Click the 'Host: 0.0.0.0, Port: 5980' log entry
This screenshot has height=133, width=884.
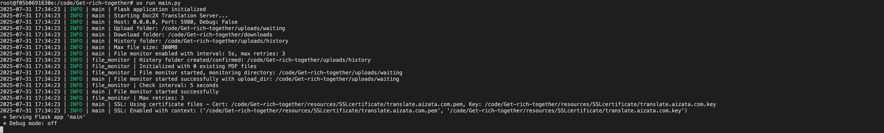[154, 22]
